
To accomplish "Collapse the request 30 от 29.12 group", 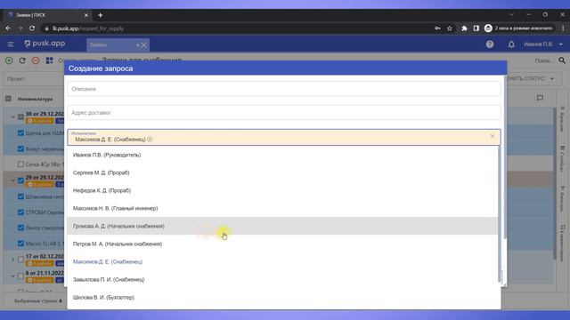I will point(13,116).
